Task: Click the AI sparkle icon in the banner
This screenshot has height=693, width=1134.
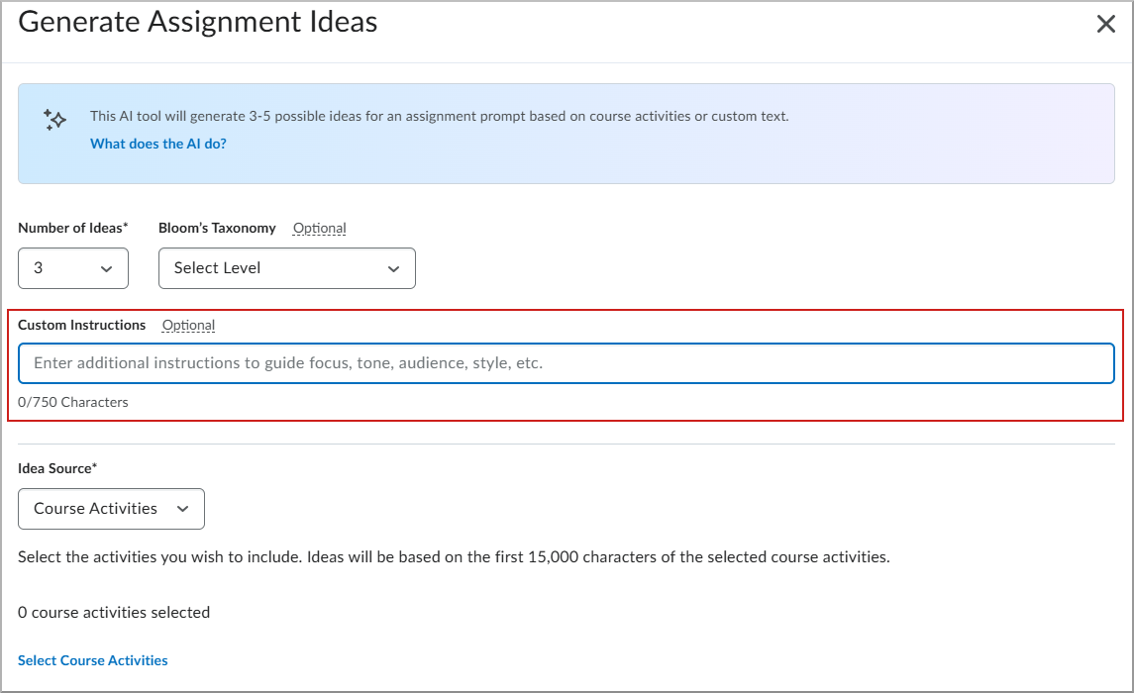Action: 54,120
